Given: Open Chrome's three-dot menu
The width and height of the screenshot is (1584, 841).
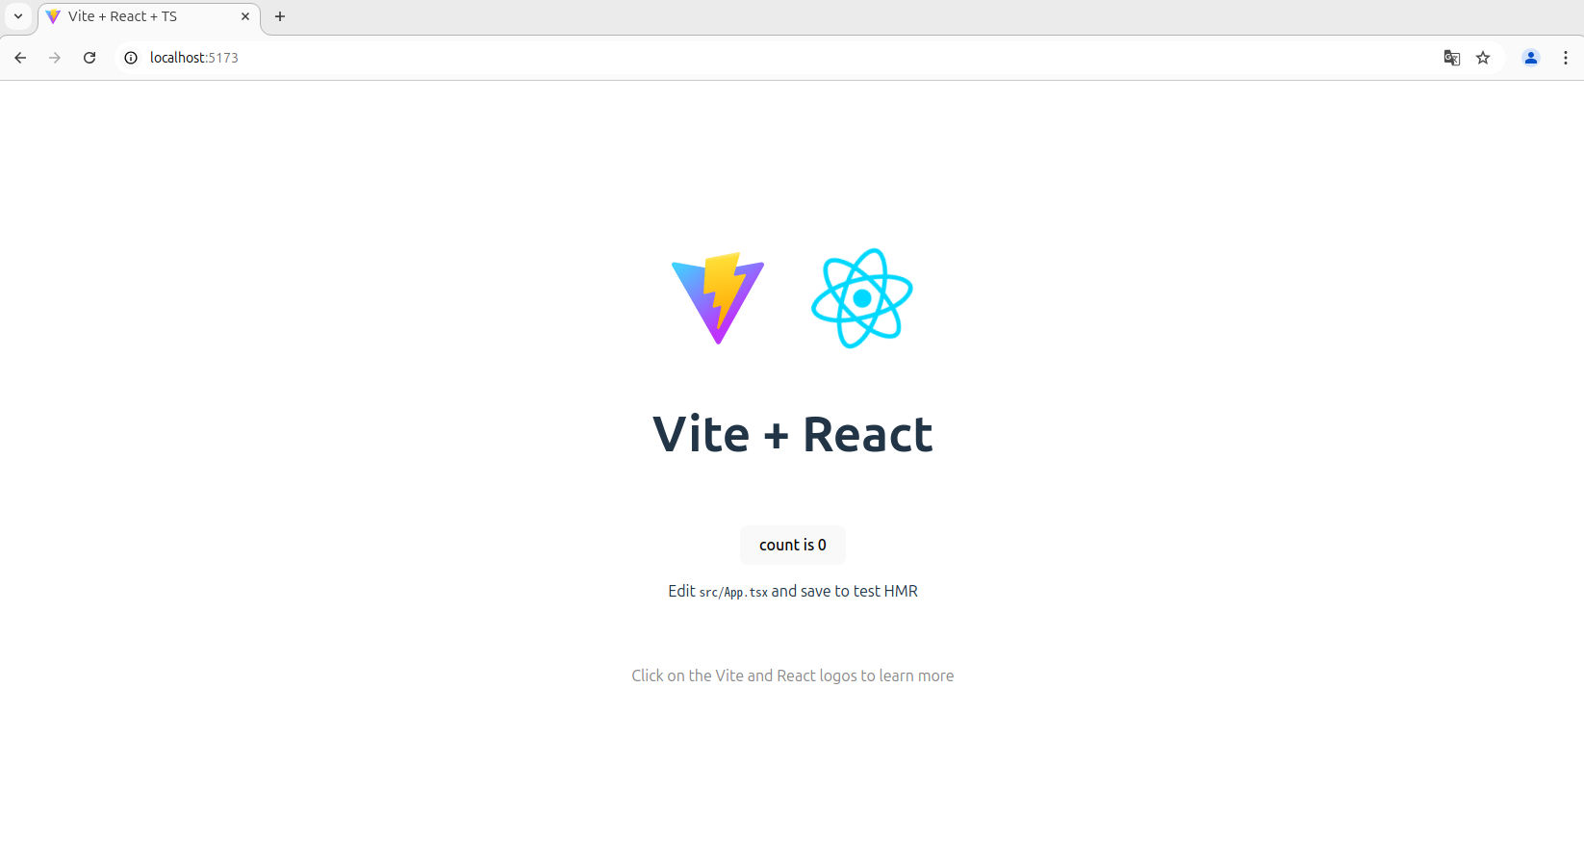Looking at the screenshot, I should click(x=1566, y=58).
